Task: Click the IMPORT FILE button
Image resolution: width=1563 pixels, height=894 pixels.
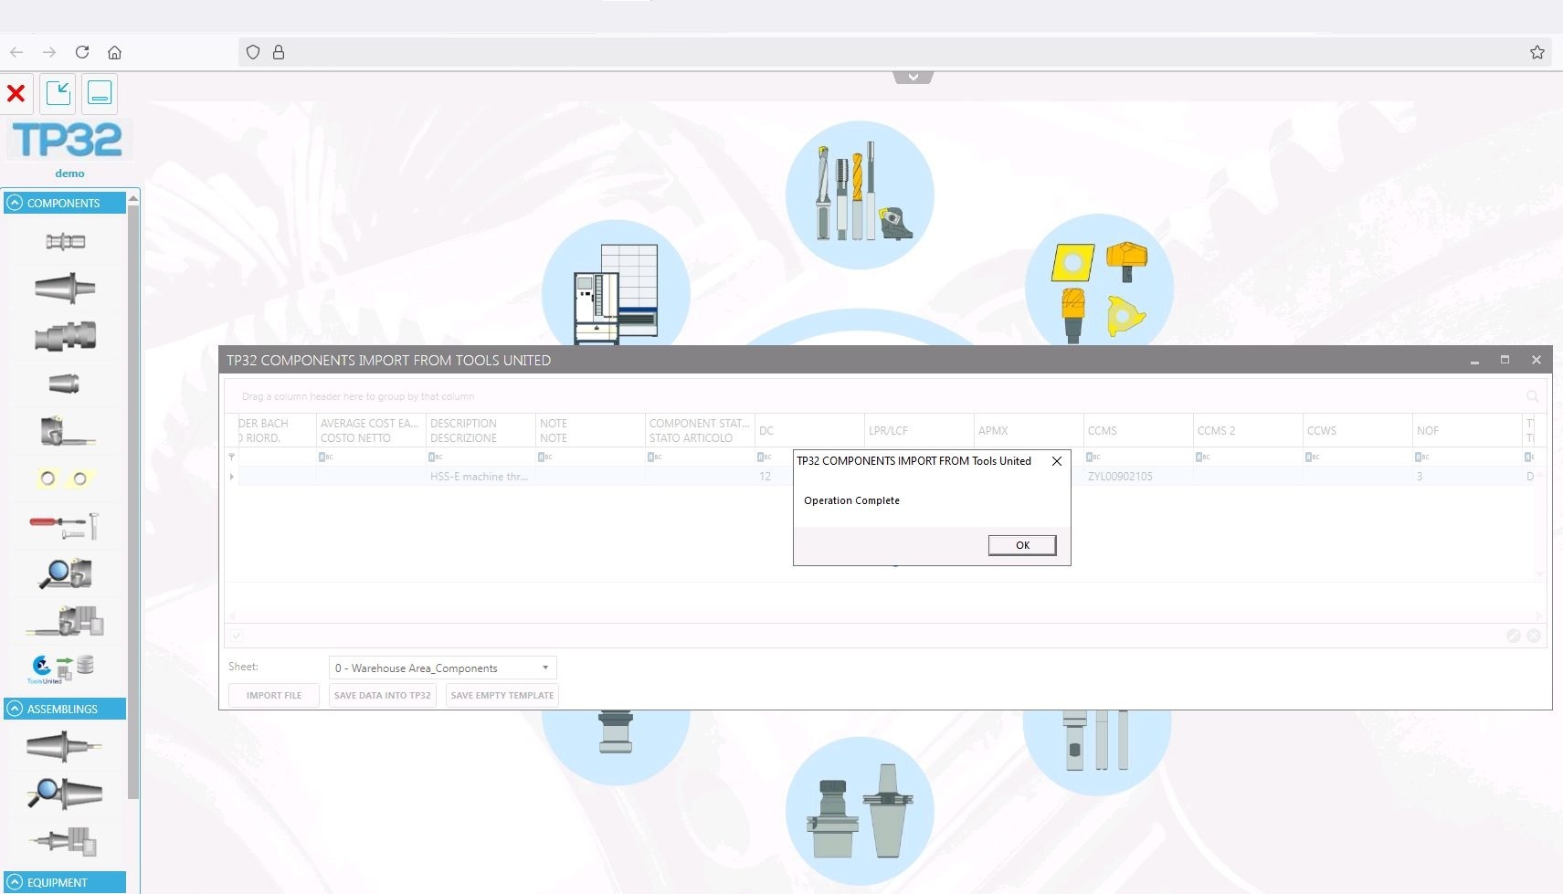Action: coord(274,695)
